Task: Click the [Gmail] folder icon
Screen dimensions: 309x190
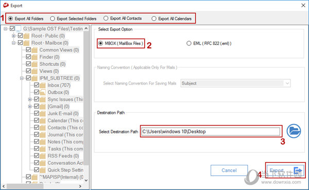Action: [43, 107]
